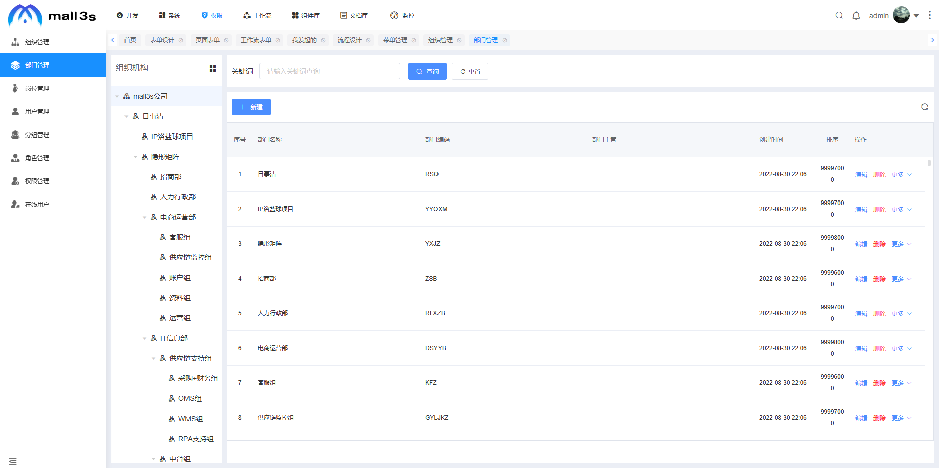Open the 组件库 top menu
This screenshot has width=939, height=468.
305,16
